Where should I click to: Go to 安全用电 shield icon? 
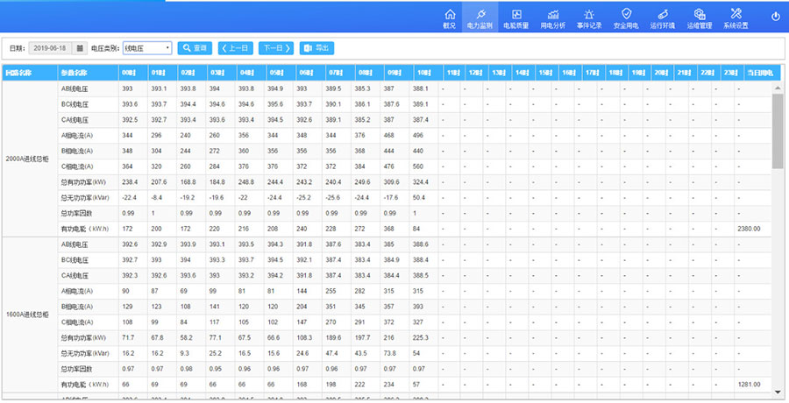(626, 18)
